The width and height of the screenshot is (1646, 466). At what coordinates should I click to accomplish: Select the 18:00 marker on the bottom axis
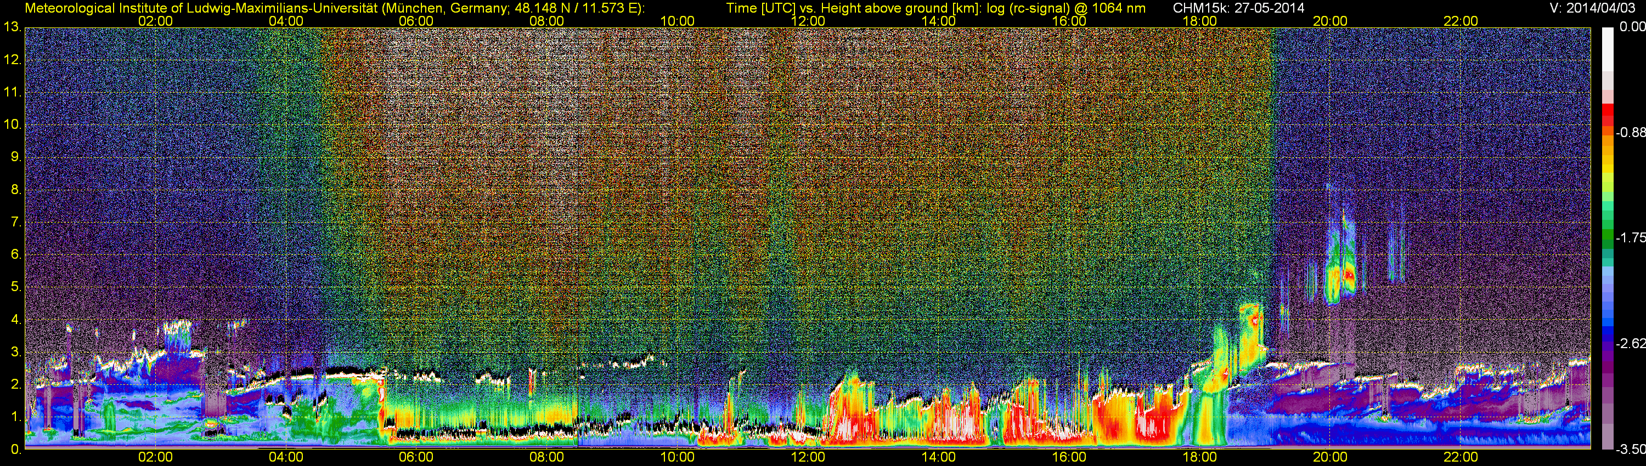pyautogui.click(x=1199, y=457)
